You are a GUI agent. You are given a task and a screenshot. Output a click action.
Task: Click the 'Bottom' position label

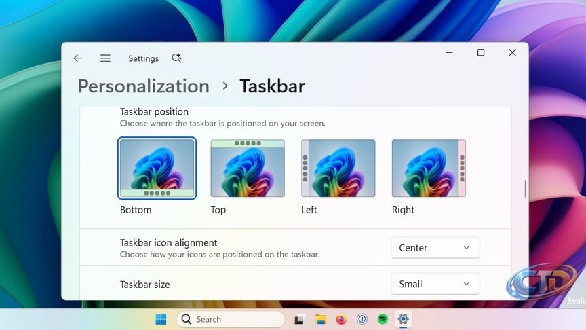point(136,210)
